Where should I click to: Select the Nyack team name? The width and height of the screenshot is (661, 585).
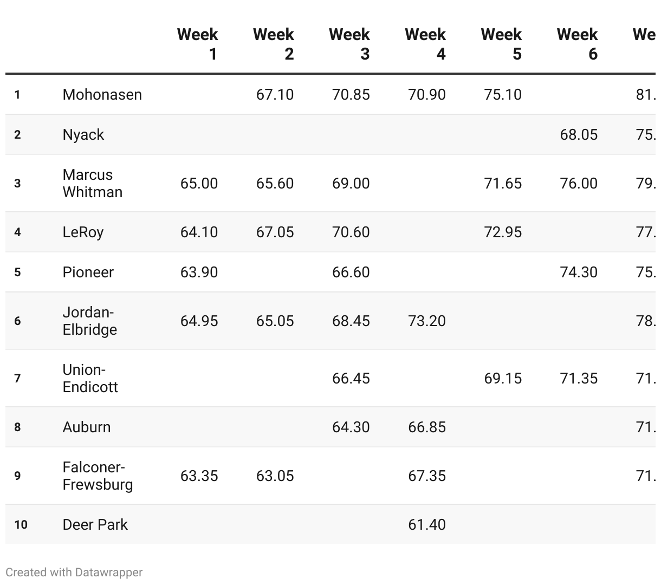83,134
